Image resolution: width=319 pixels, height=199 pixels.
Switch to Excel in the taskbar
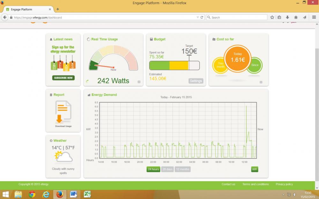87,194
